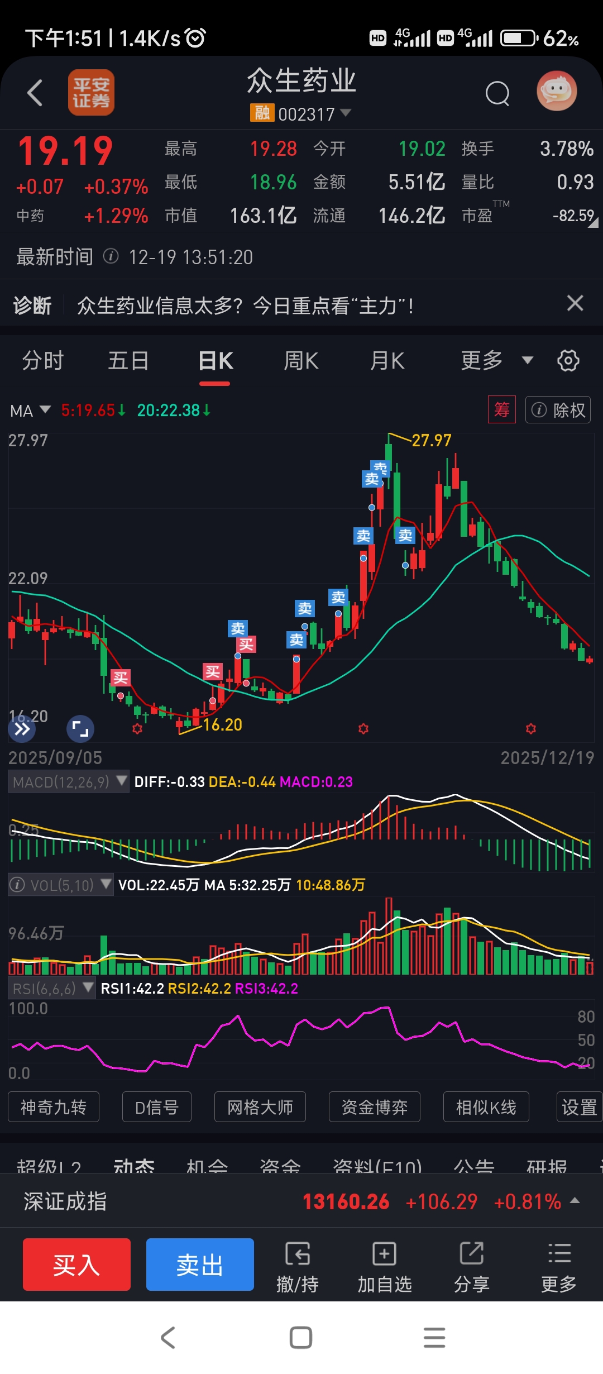Tap the red 筹 chip distribution icon
Image resolution: width=603 pixels, height=1374 pixels.
tap(501, 410)
